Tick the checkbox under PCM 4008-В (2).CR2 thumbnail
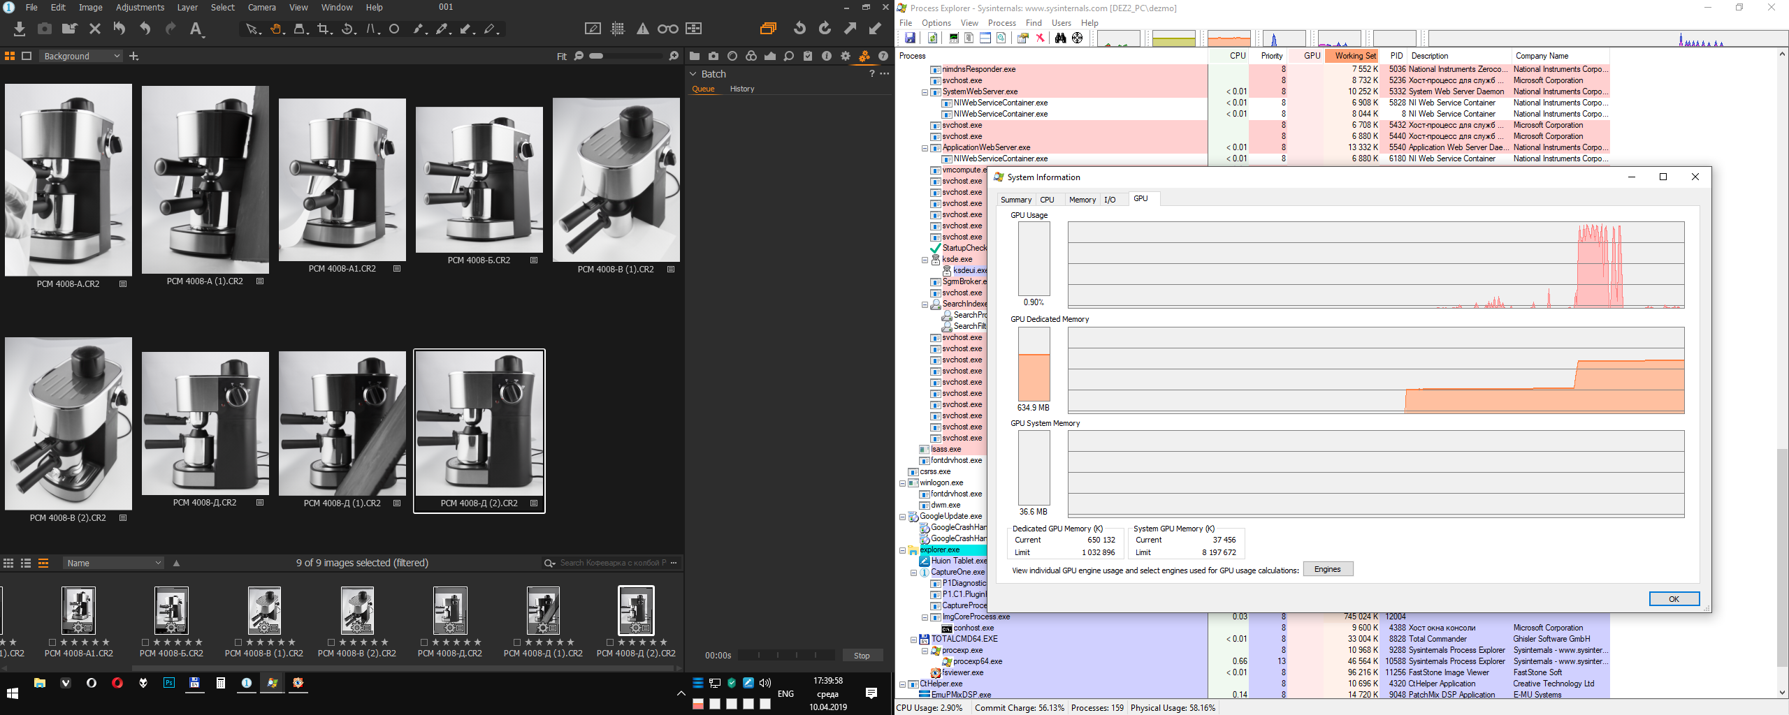The width and height of the screenshot is (1789, 715). click(x=331, y=642)
